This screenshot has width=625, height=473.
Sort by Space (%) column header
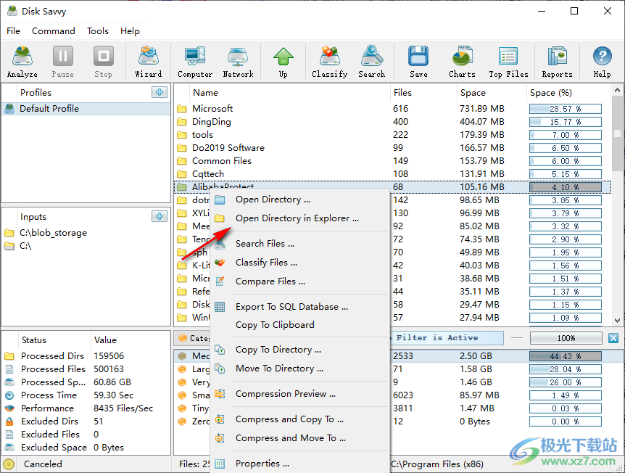(x=568, y=93)
